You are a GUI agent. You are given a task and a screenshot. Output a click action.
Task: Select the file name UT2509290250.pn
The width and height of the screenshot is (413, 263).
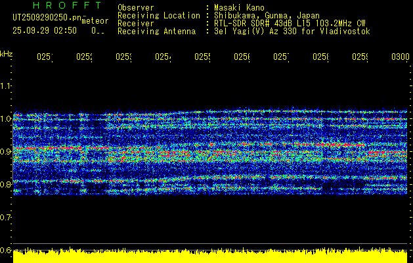[47, 18]
